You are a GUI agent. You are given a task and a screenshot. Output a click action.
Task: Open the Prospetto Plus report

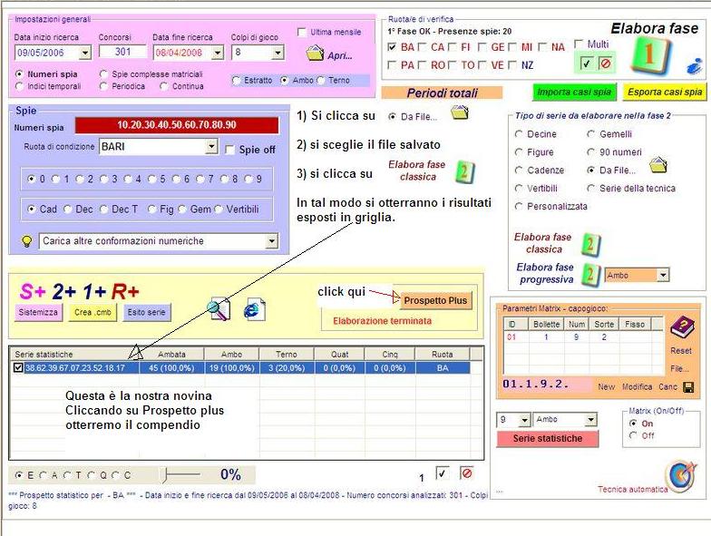[x=435, y=301]
